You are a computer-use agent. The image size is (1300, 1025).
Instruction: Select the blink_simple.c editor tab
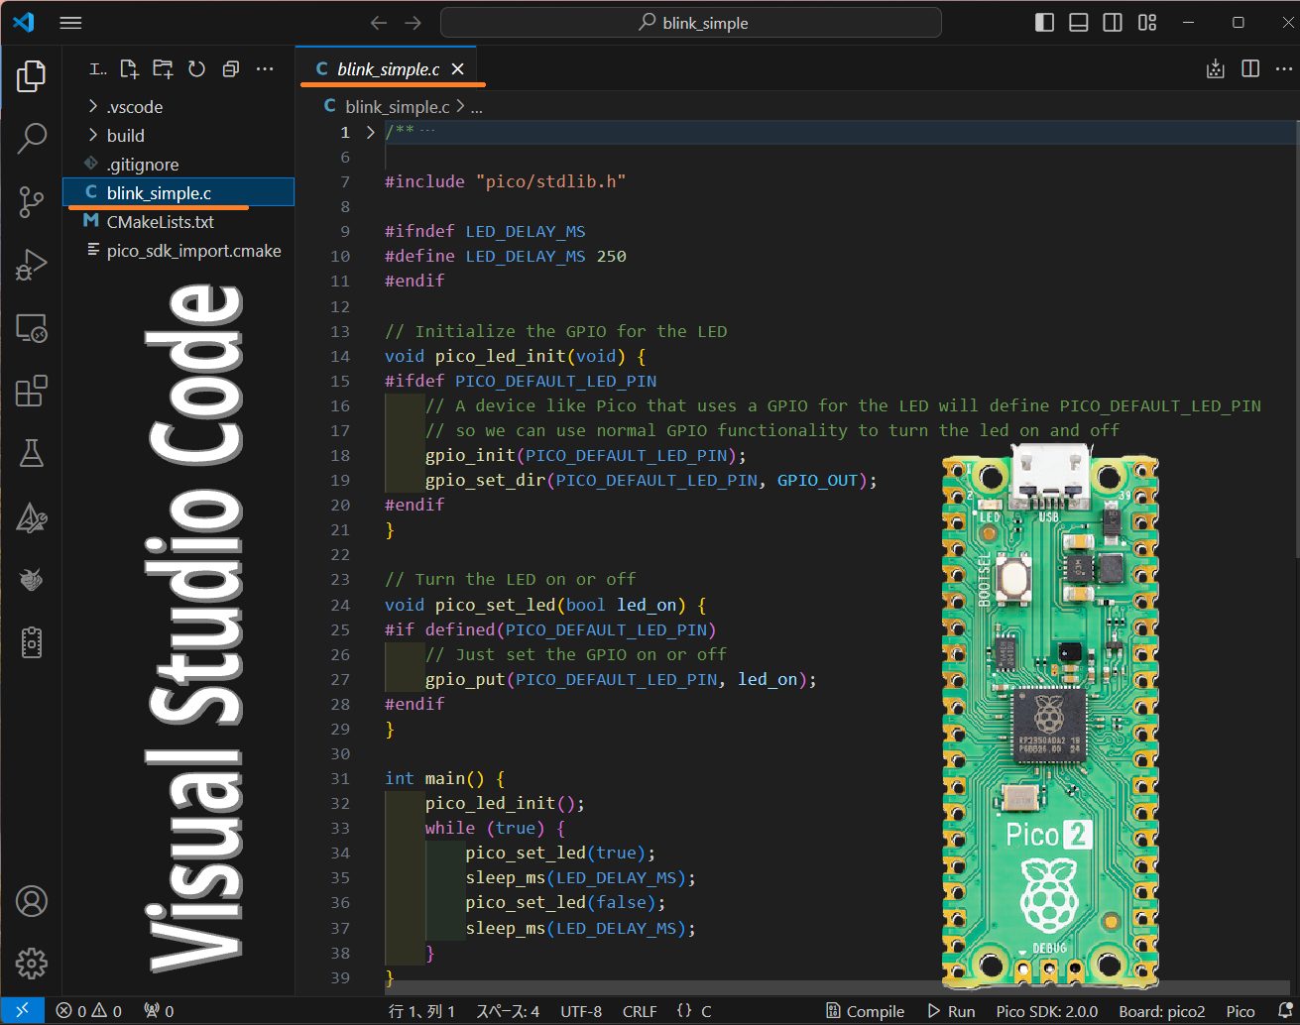tap(387, 69)
